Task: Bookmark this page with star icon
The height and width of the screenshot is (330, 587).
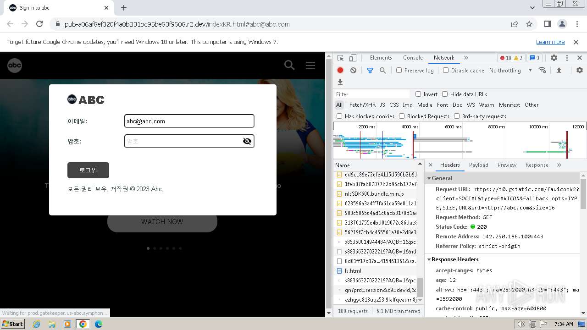Action: pos(529,24)
